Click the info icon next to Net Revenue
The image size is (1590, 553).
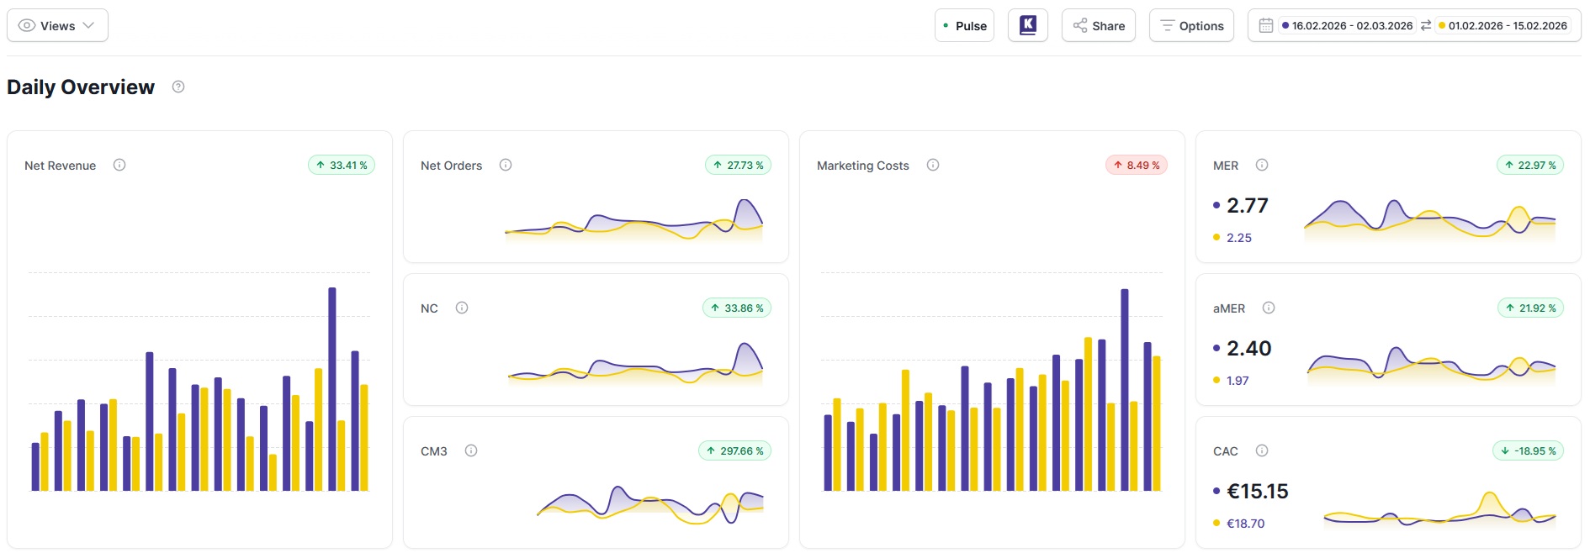point(119,165)
